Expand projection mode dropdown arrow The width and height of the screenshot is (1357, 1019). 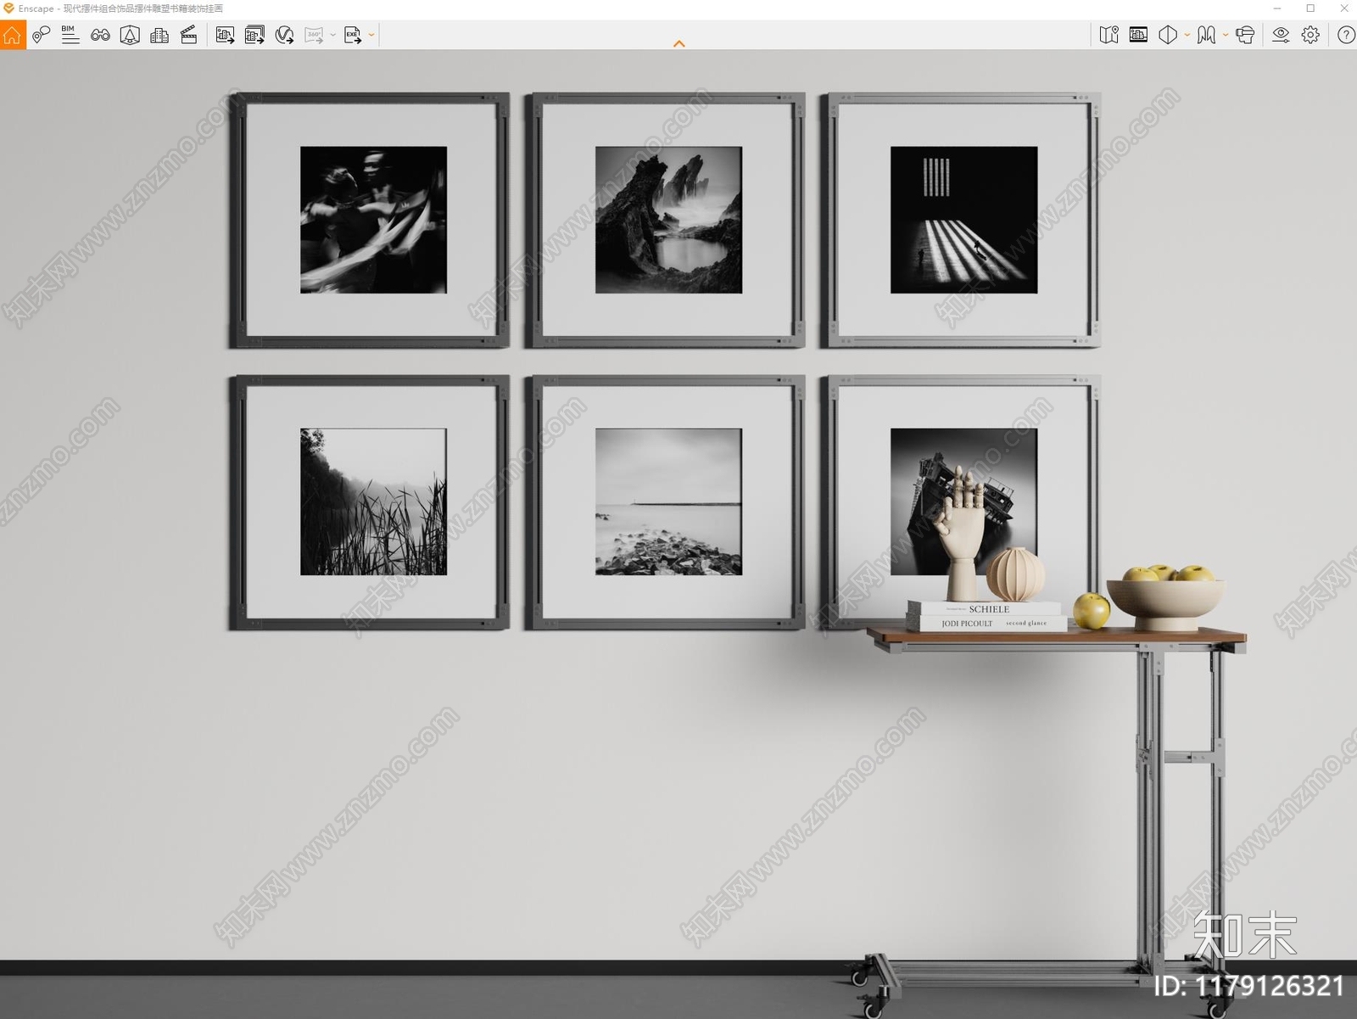[1187, 35]
